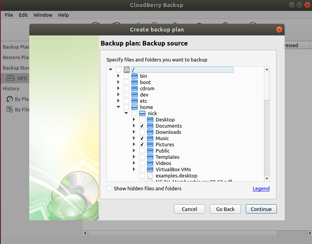Check the Desktop folder for backup
Viewport: 312px width, 244px height.
(142, 119)
